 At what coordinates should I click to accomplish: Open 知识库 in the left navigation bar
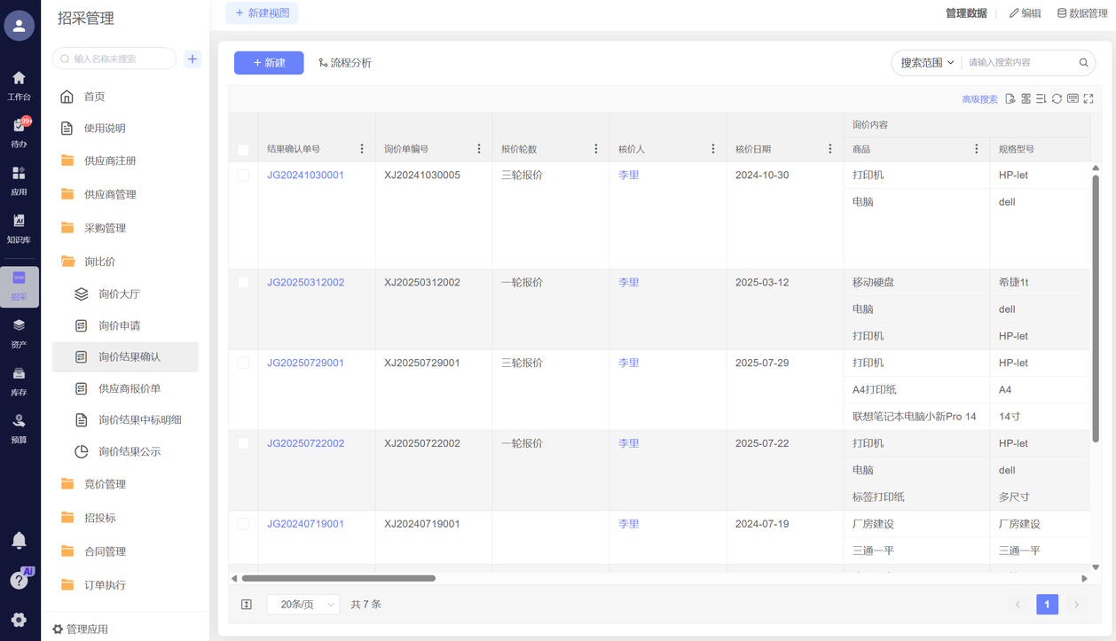coord(19,228)
